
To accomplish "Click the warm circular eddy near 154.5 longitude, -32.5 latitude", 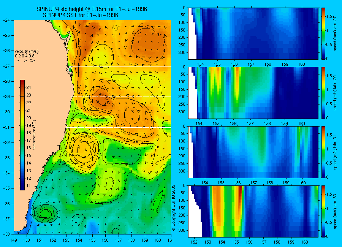I will click(83, 149).
